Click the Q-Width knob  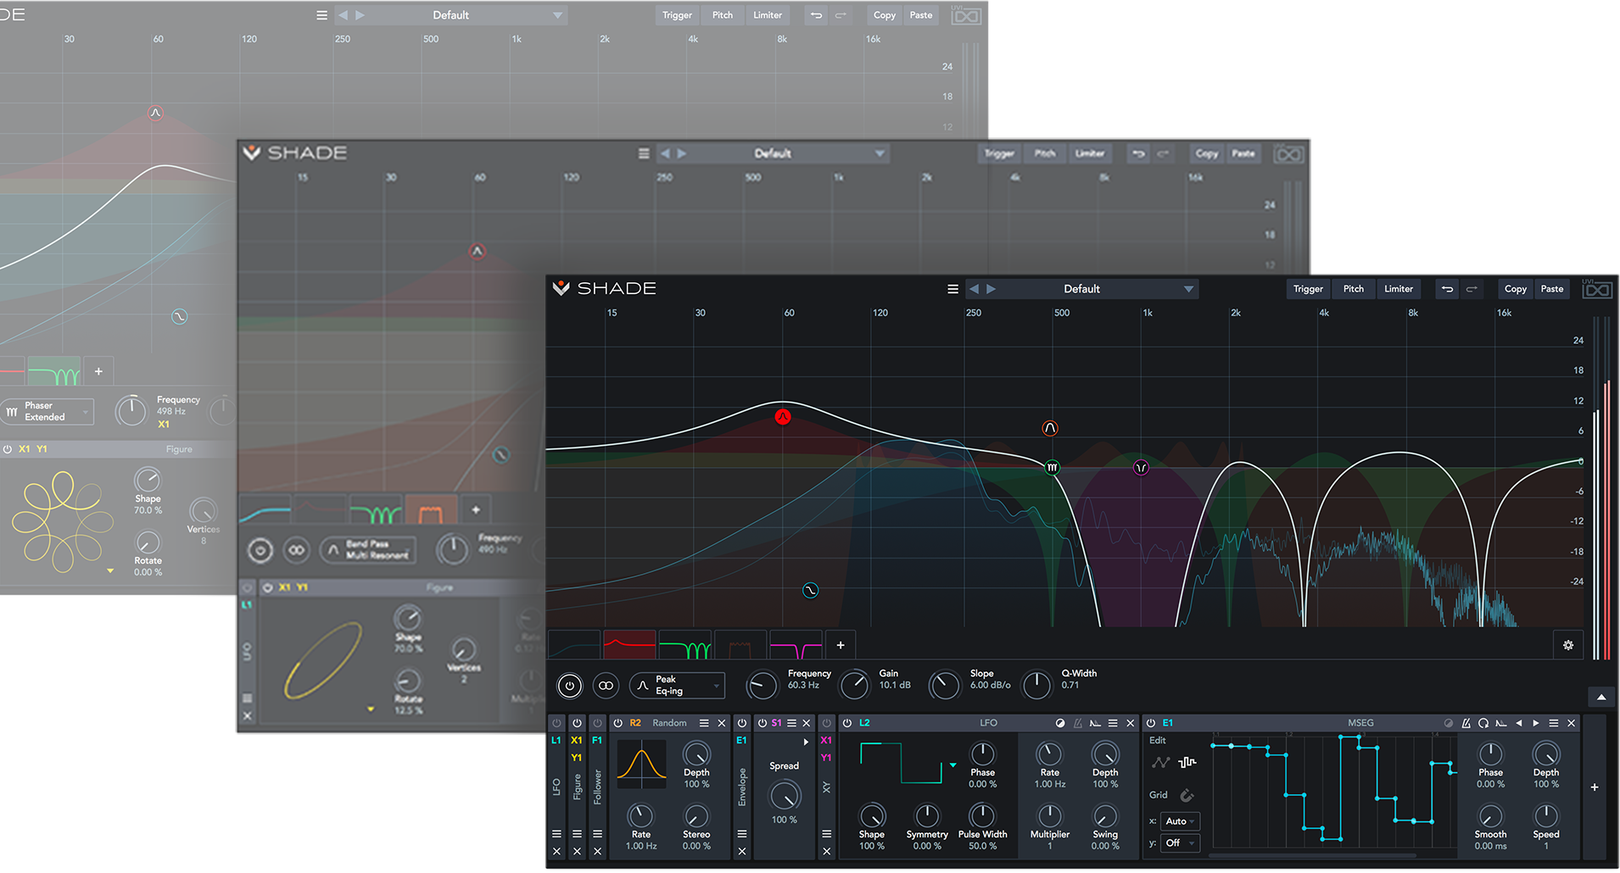tap(1036, 686)
